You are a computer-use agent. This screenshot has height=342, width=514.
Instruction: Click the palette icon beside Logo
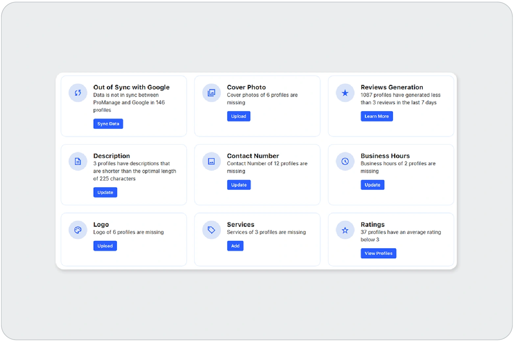point(78,230)
